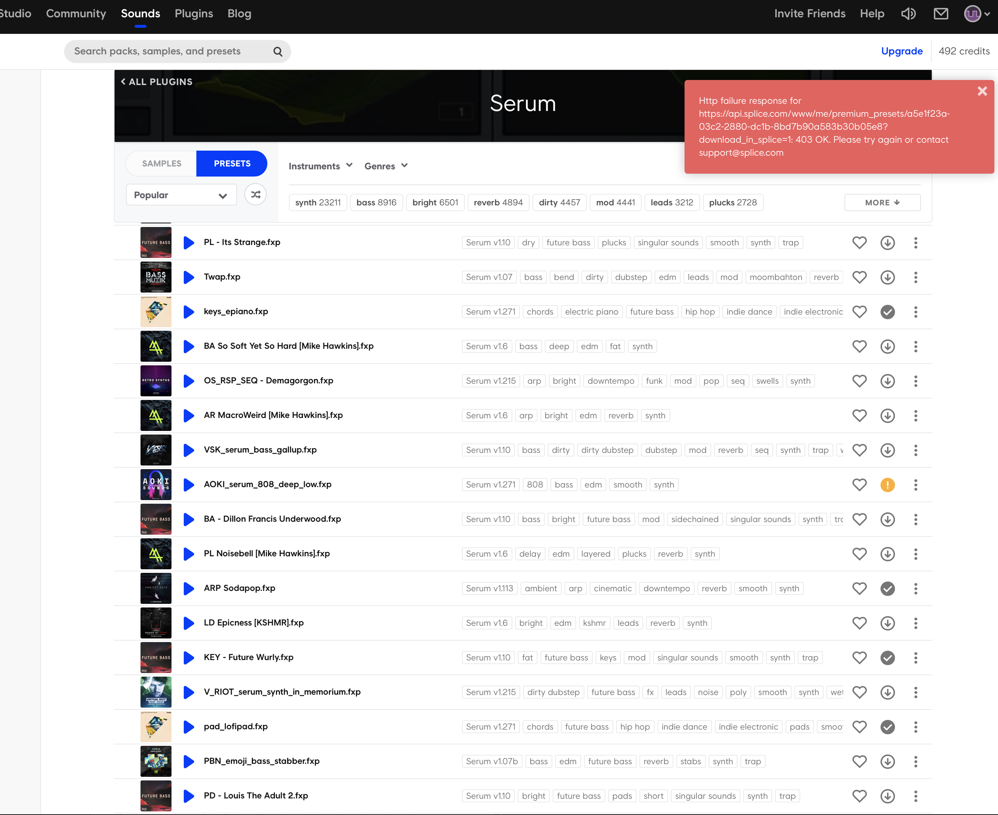The height and width of the screenshot is (815, 998).
Task: Open the options menu for LD Epicness [KSHMR].fxp
Action: (x=915, y=623)
